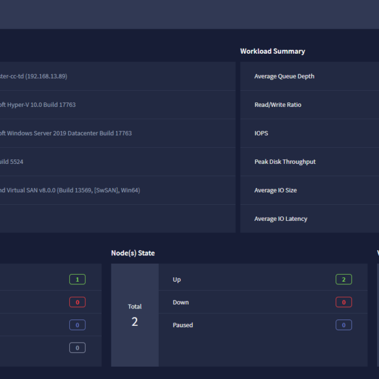Screen dimensions: 379x379
Task: Click the Node(s) State heading
Action: click(133, 253)
